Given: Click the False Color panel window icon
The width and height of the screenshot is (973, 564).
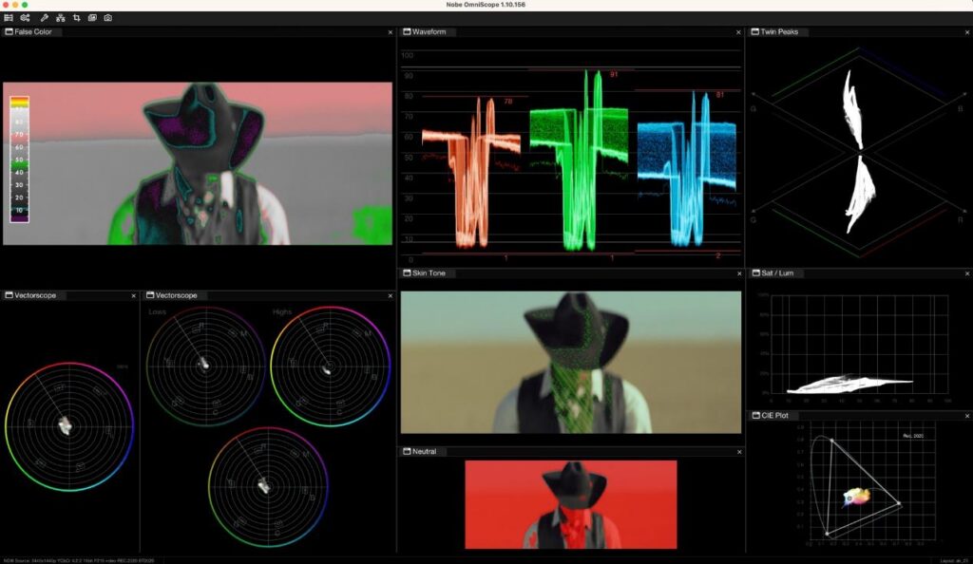Looking at the screenshot, I should pos(9,31).
